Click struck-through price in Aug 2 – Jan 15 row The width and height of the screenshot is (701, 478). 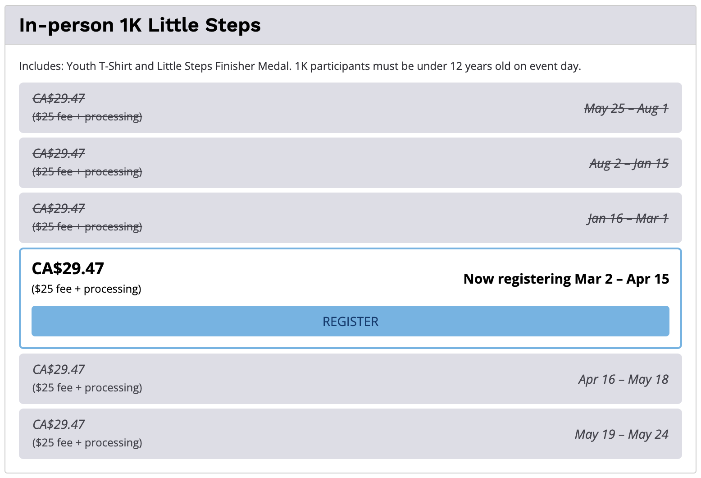pyautogui.click(x=59, y=153)
